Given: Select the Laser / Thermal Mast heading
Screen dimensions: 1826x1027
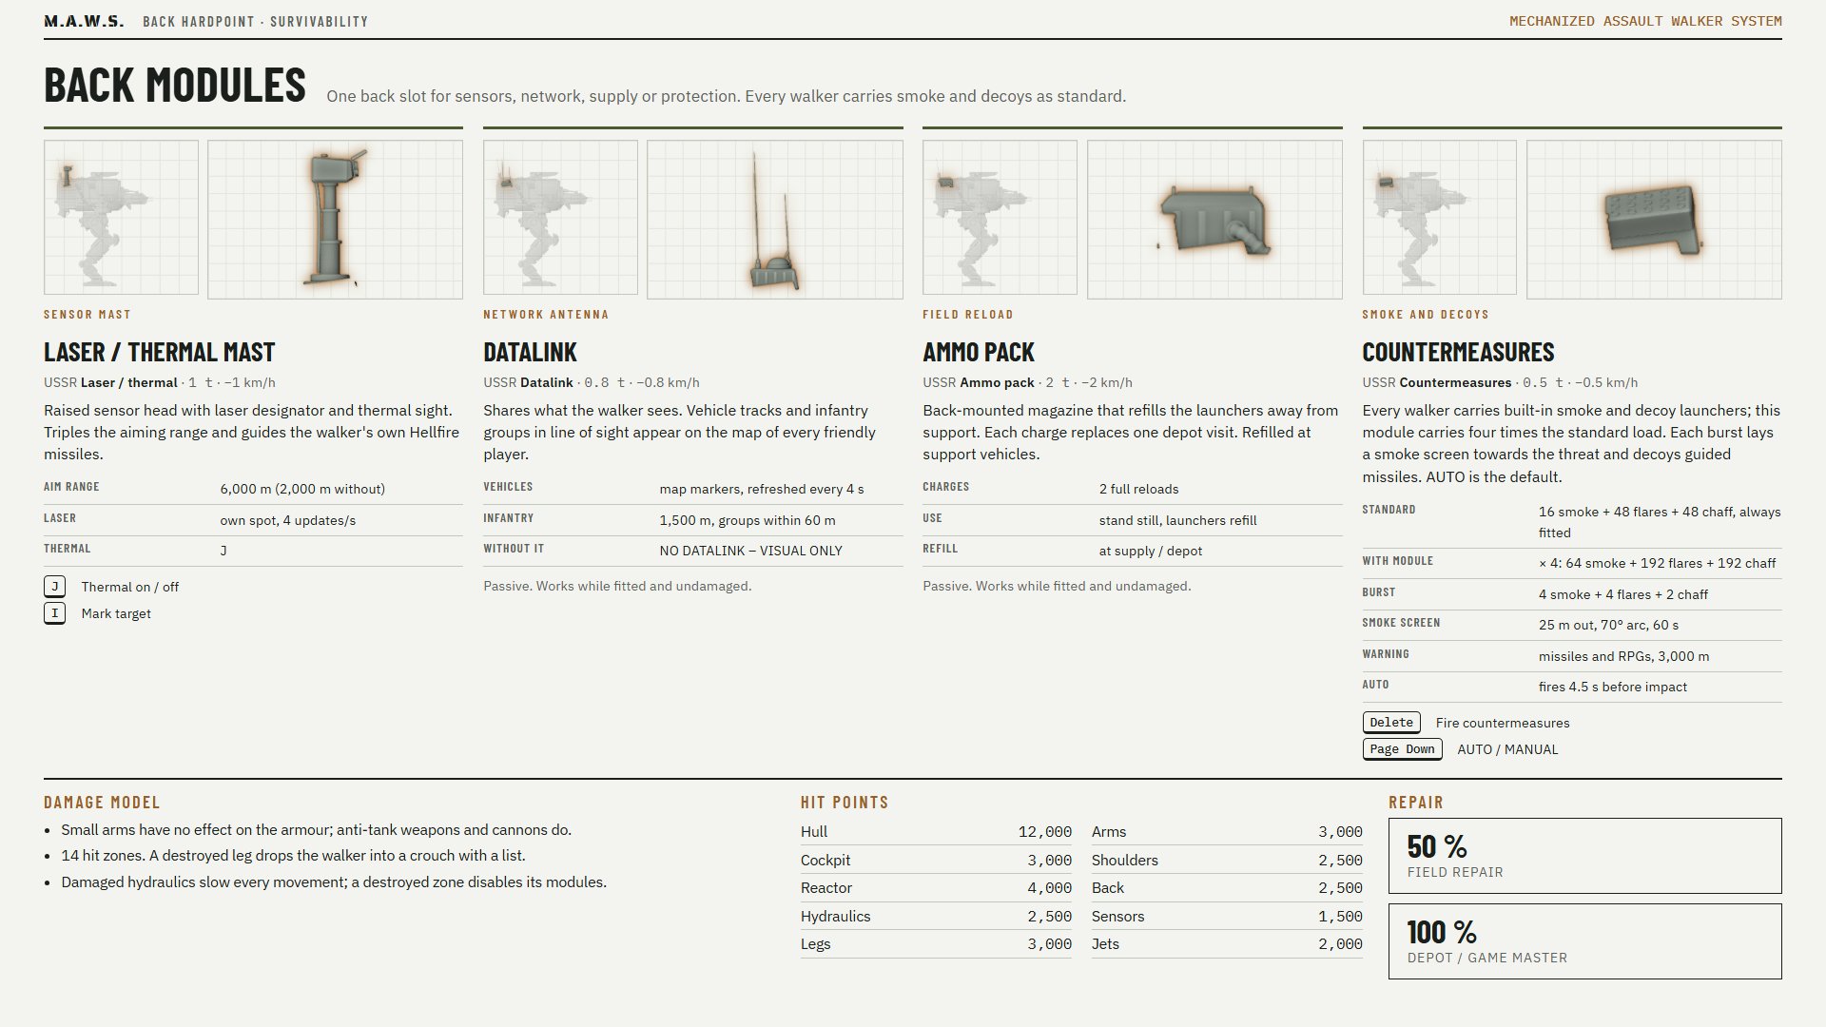Looking at the screenshot, I should pos(159,352).
